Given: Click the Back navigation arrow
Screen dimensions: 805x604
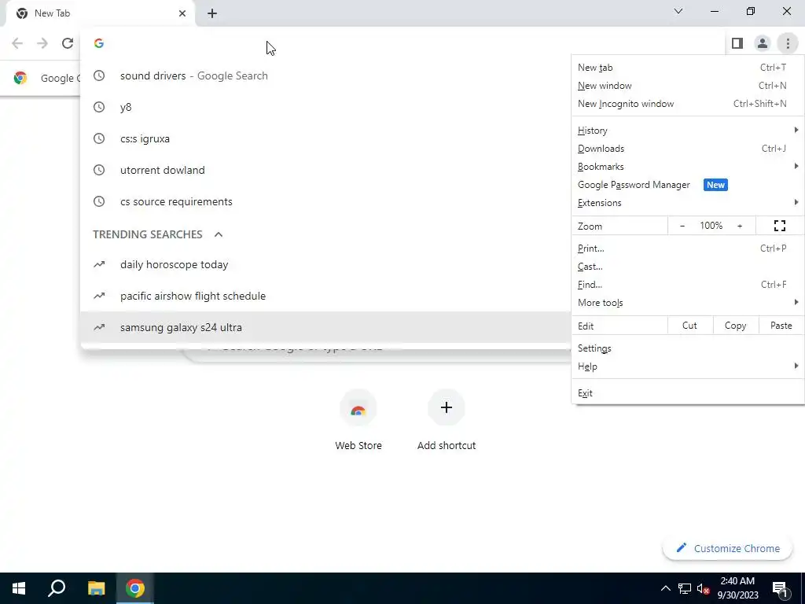Looking at the screenshot, I should pos(17,43).
